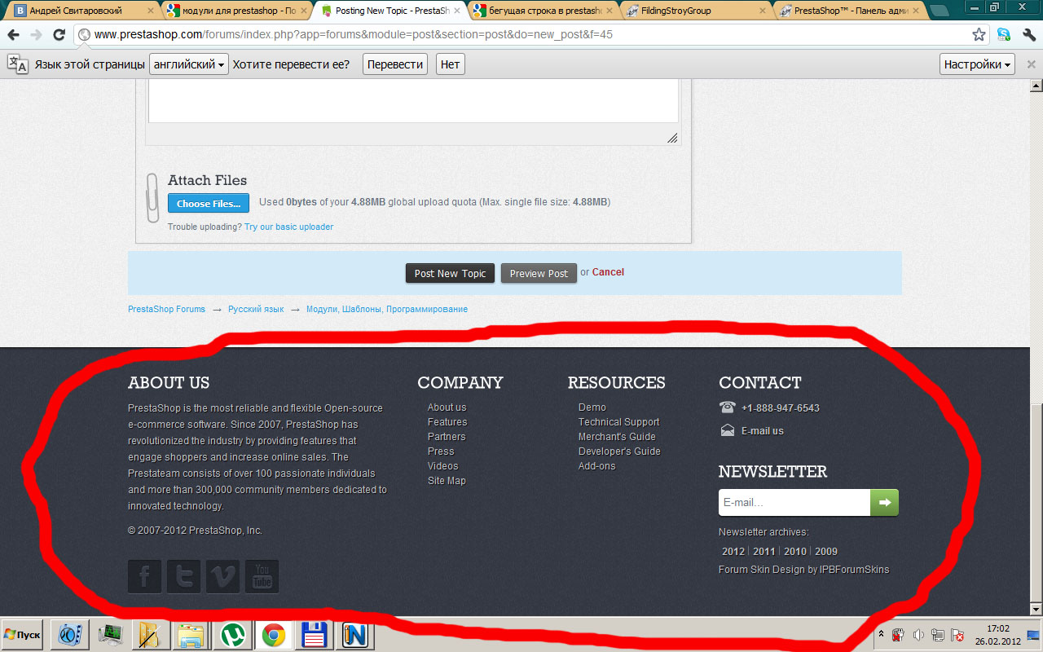The width and height of the screenshot is (1043, 652).
Task: Switch to the модули для prestashop tab
Action: click(235, 11)
